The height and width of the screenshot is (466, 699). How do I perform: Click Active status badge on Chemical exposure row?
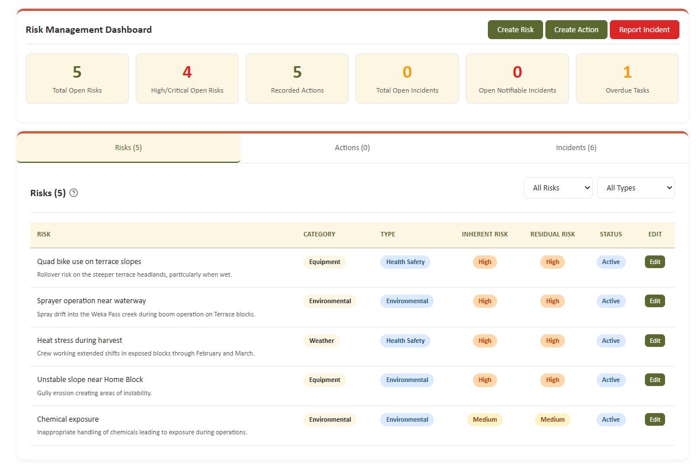610,419
